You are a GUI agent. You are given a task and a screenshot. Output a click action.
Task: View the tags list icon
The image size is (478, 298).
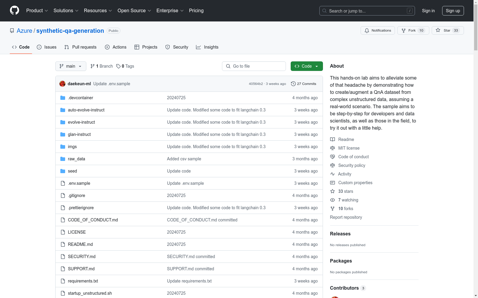pyautogui.click(x=118, y=66)
